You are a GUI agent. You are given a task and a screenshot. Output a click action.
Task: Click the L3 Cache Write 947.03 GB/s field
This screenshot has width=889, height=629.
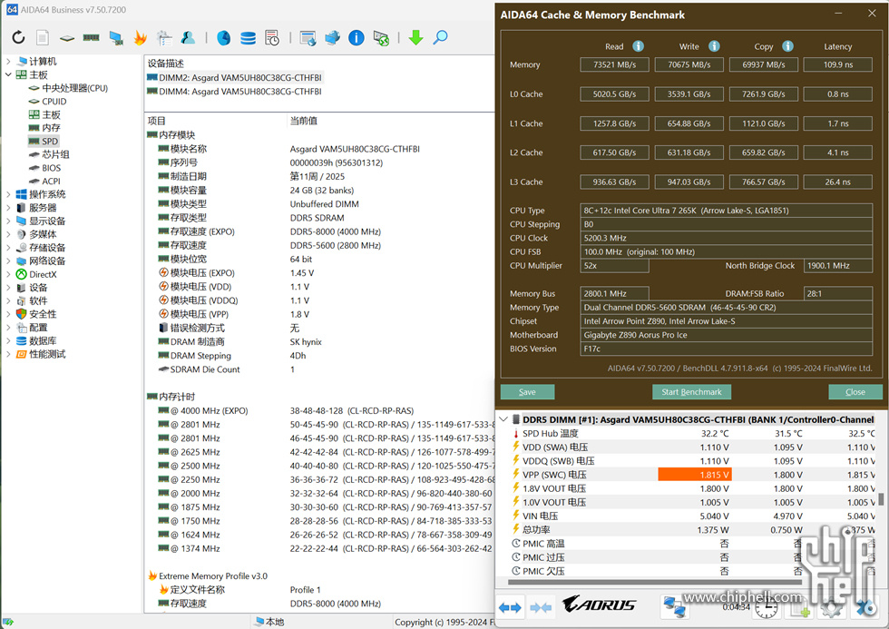(x=689, y=182)
